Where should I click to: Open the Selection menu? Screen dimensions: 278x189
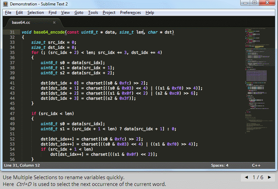click(36, 13)
